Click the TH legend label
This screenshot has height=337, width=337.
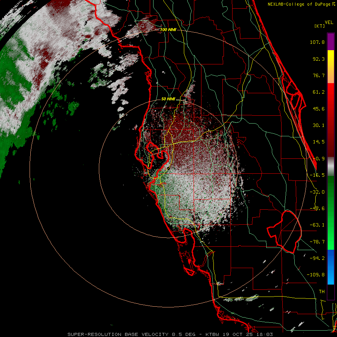[x=322, y=292]
